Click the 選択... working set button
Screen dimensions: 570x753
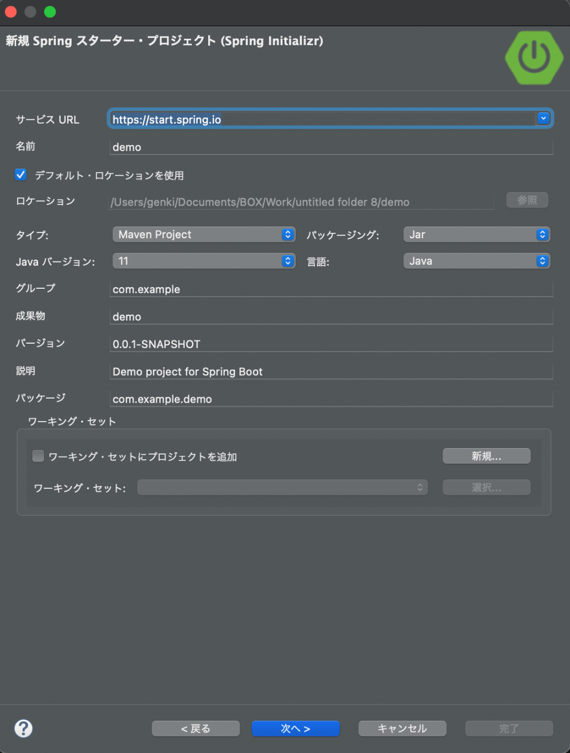point(486,487)
